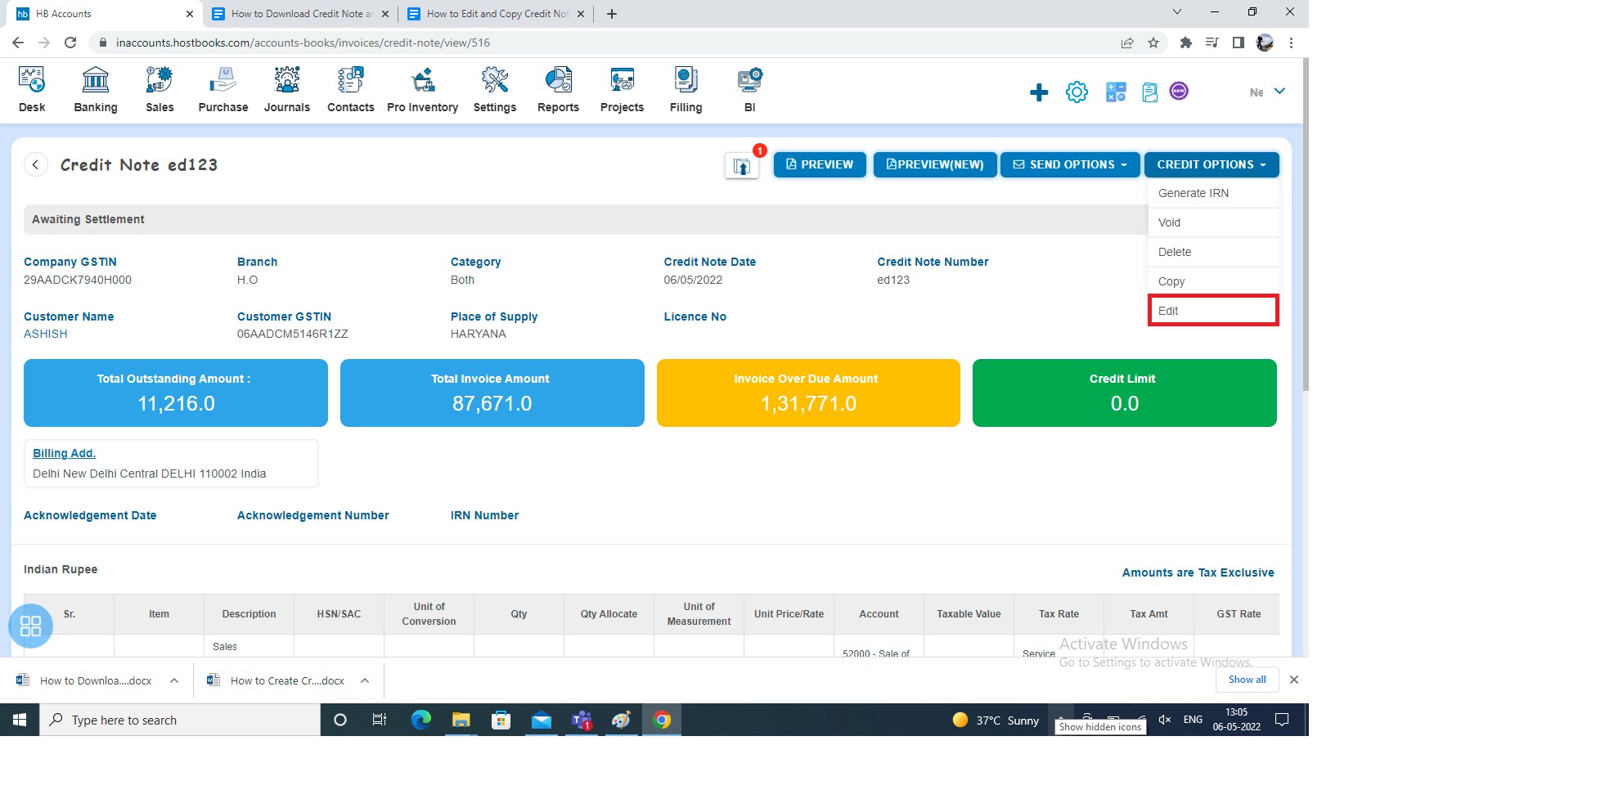Open the Pro Inventory module
The image size is (1605, 808).
(422, 89)
